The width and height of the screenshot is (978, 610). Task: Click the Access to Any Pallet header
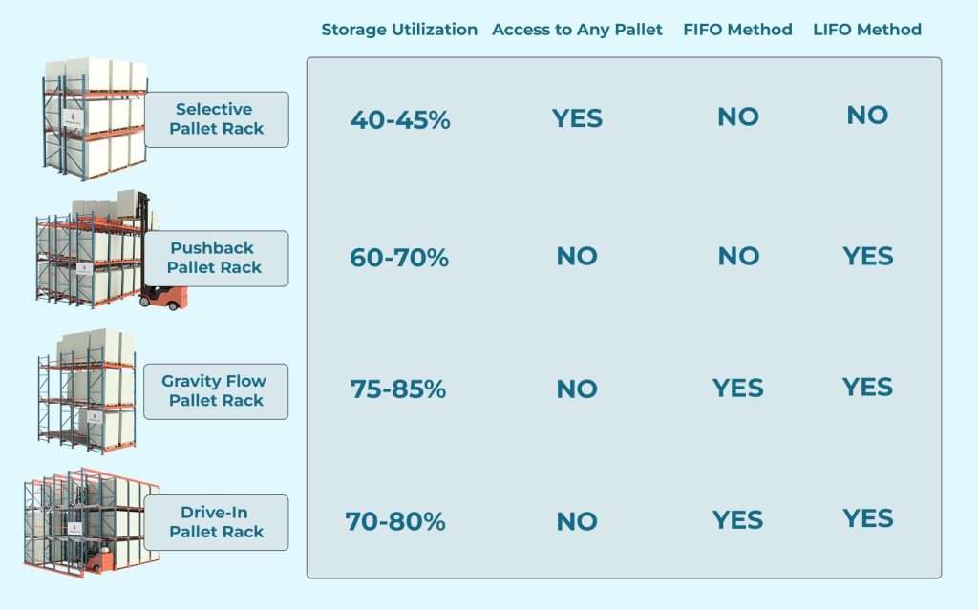click(577, 30)
